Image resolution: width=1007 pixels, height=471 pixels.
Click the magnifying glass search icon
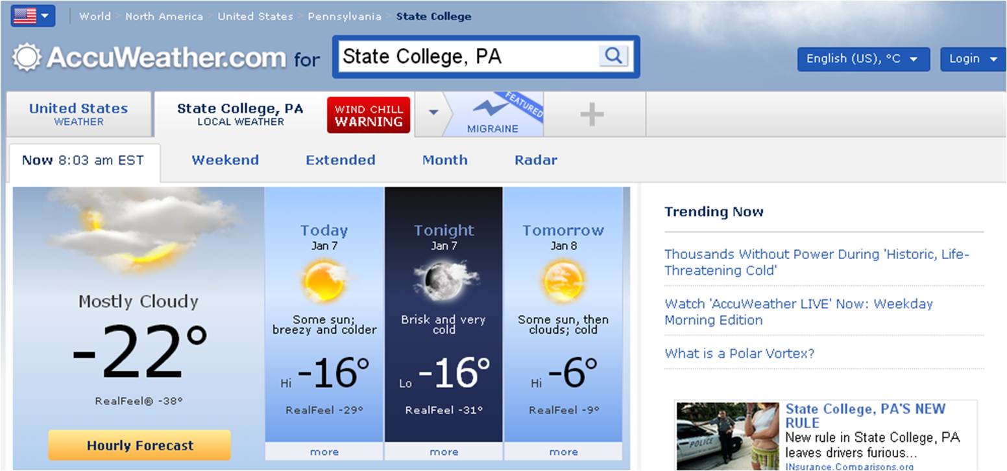(x=613, y=56)
